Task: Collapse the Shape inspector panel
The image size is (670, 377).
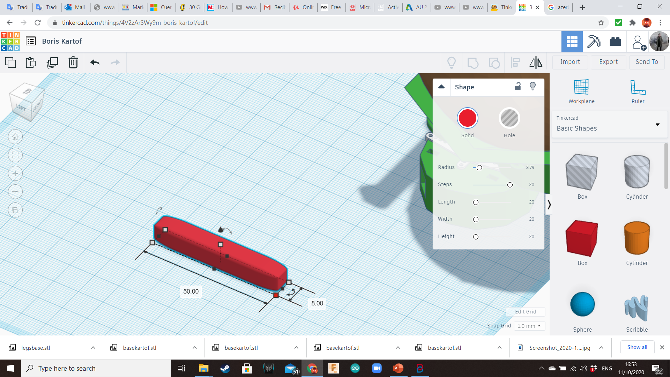Action: pyautogui.click(x=441, y=87)
